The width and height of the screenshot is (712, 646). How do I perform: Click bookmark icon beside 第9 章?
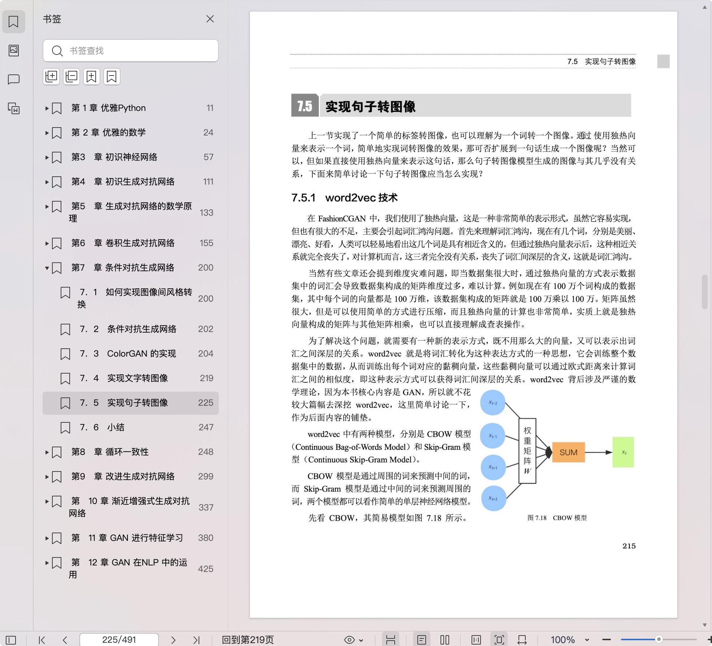57,477
